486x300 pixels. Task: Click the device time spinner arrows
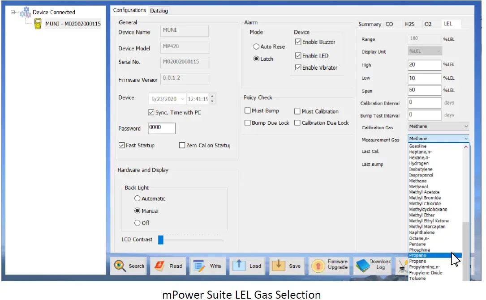coord(212,99)
